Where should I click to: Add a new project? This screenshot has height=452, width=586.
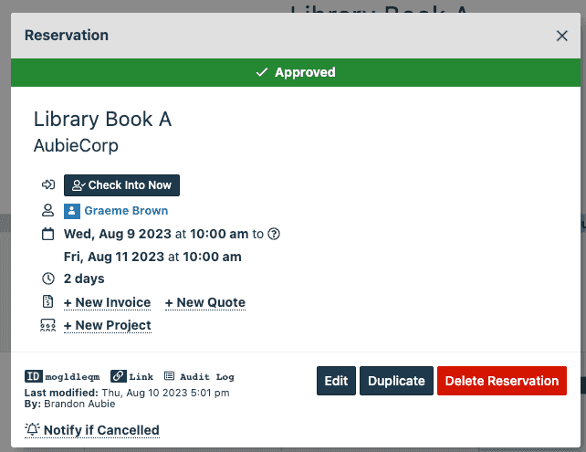coord(107,325)
